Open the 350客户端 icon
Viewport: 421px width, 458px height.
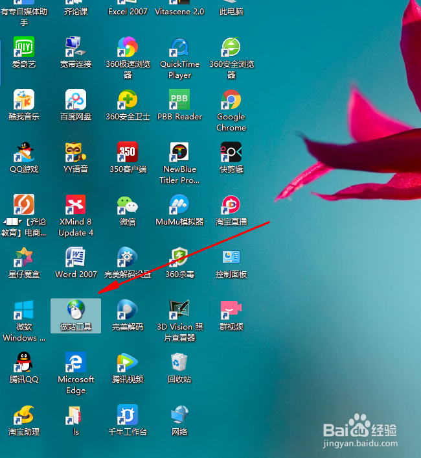point(128,152)
